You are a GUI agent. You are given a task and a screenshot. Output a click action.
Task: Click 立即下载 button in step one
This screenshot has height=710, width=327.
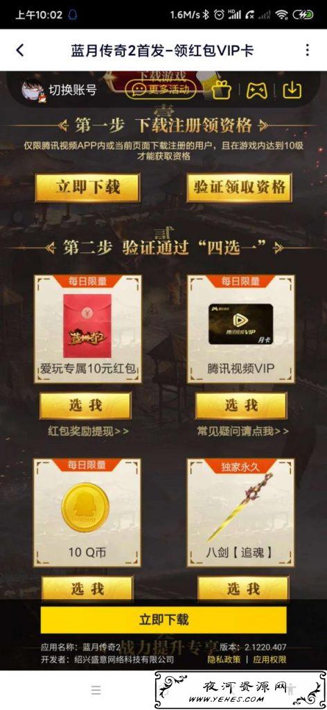(x=87, y=187)
